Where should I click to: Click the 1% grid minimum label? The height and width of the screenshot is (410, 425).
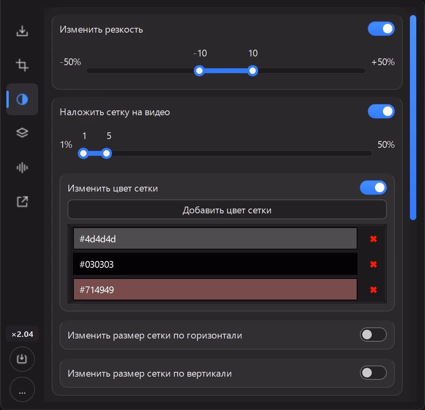(66, 145)
